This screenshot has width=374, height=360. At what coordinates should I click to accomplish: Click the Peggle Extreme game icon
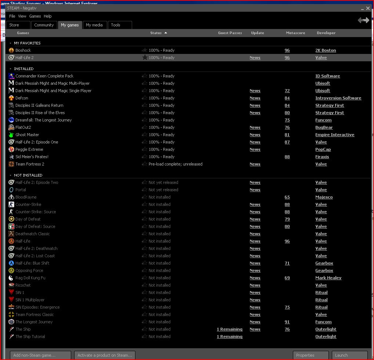[x=11, y=149]
